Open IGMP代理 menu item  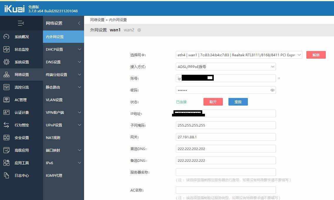coord(64,175)
